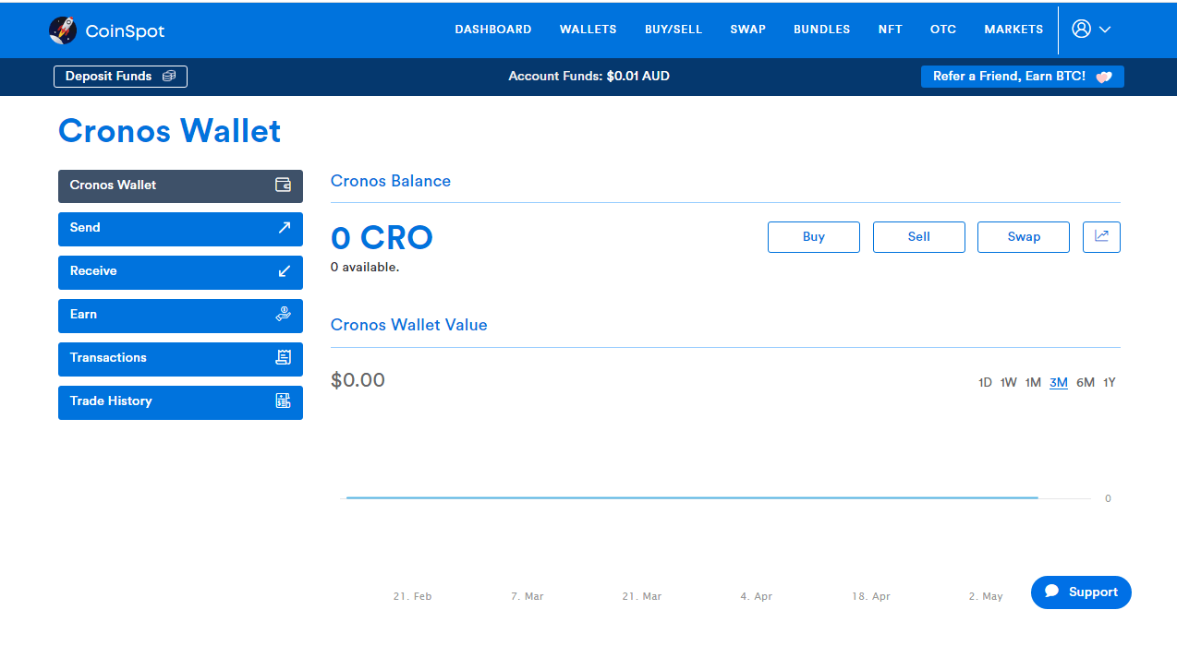The height and width of the screenshot is (646, 1177).
Task: Click Refer a Friend, Earn BTC
Action: point(1022,77)
